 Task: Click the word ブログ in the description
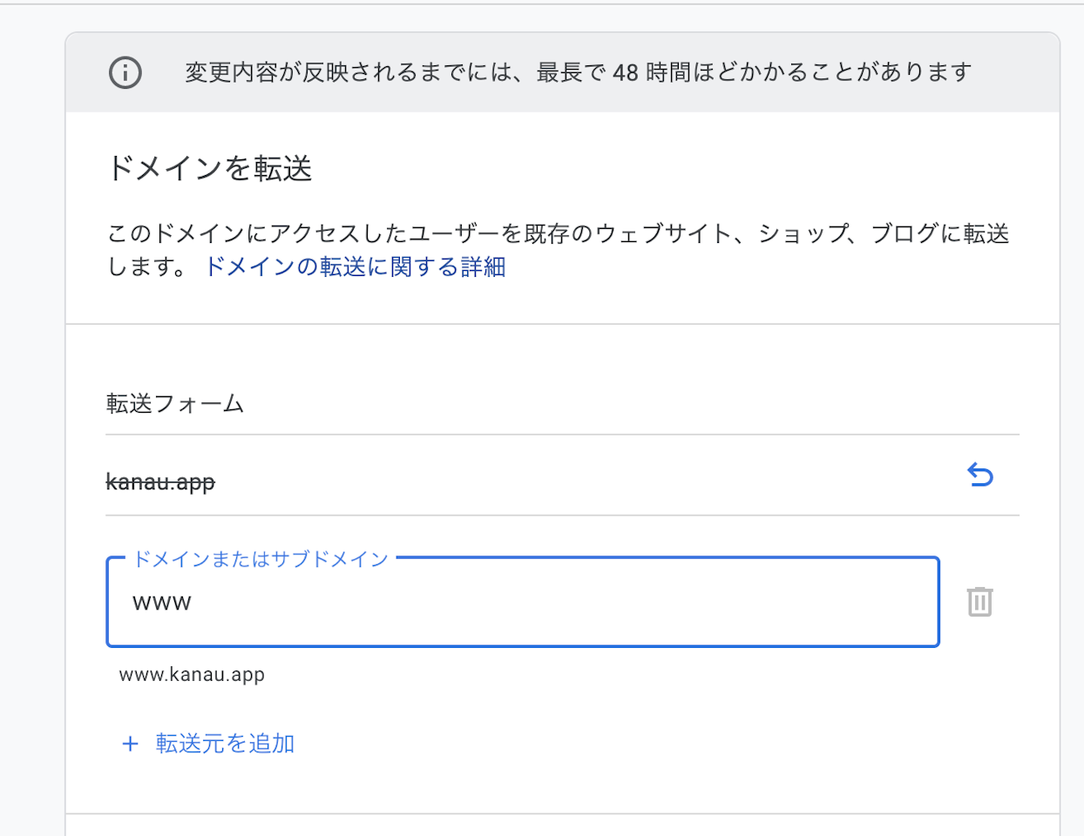(904, 233)
